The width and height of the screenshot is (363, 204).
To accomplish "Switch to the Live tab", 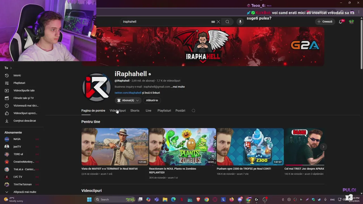I will (149, 110).
